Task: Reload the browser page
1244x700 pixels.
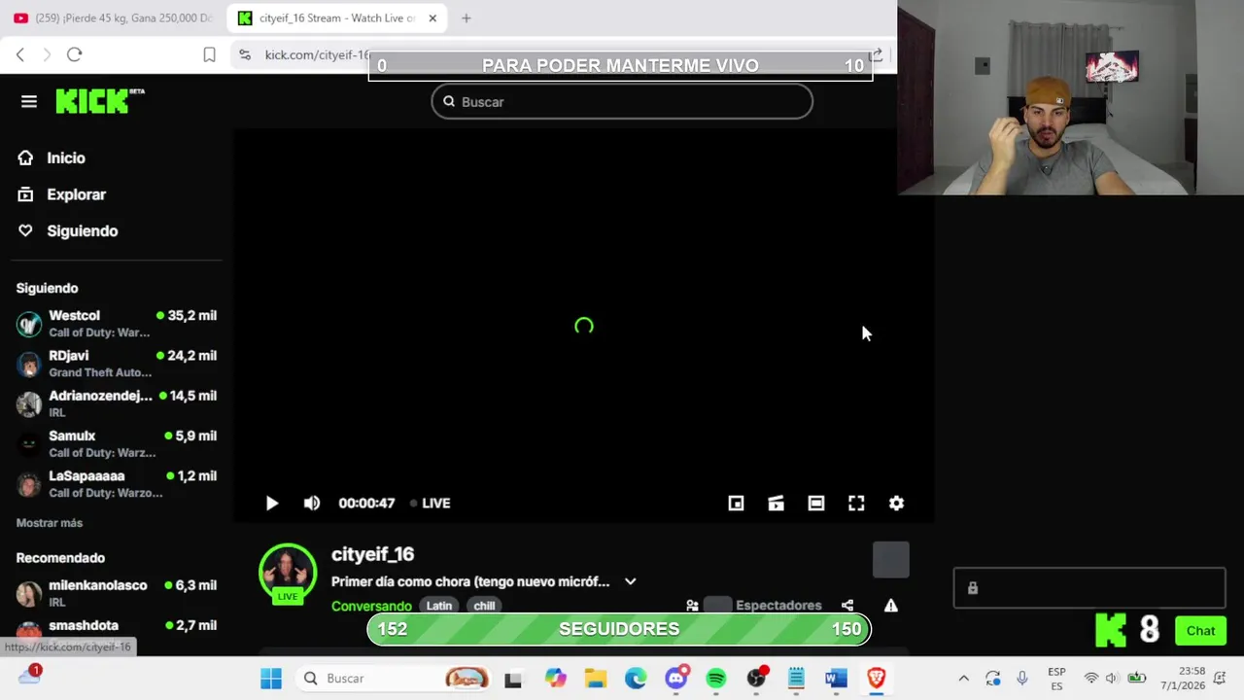Action: (x=75, y=54)
